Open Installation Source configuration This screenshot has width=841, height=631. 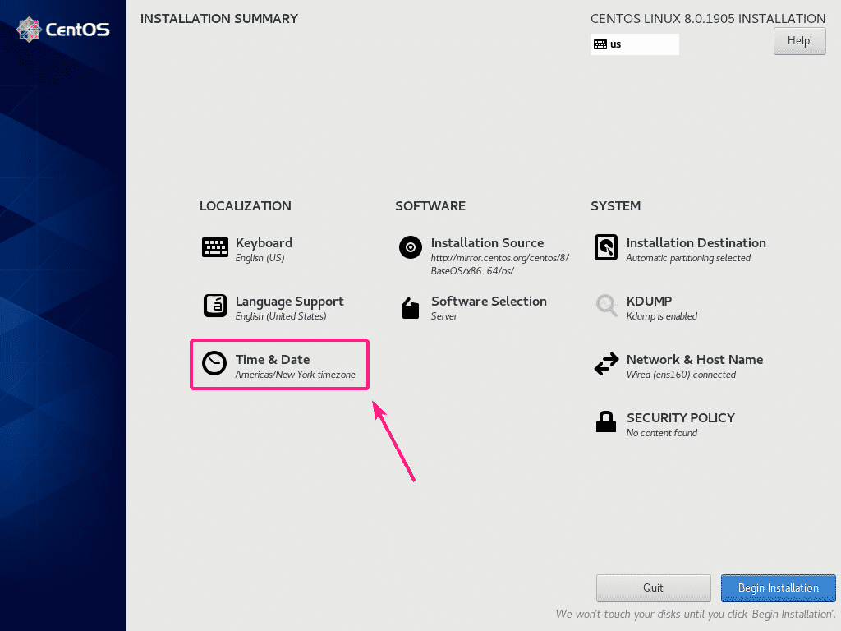(x=484, y=256)
